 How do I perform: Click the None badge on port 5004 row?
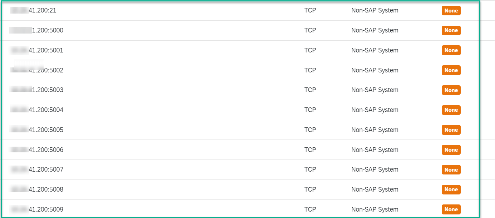451,110
